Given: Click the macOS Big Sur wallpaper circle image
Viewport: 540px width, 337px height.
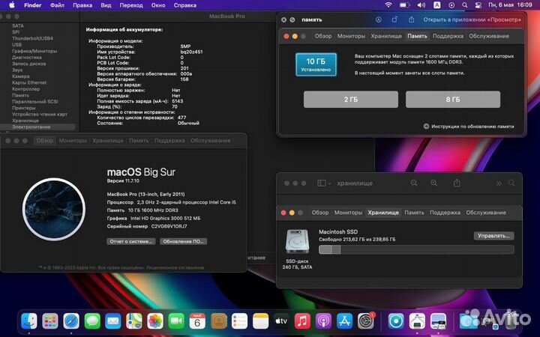Looking at the screenshot, I should pos(54,209).
